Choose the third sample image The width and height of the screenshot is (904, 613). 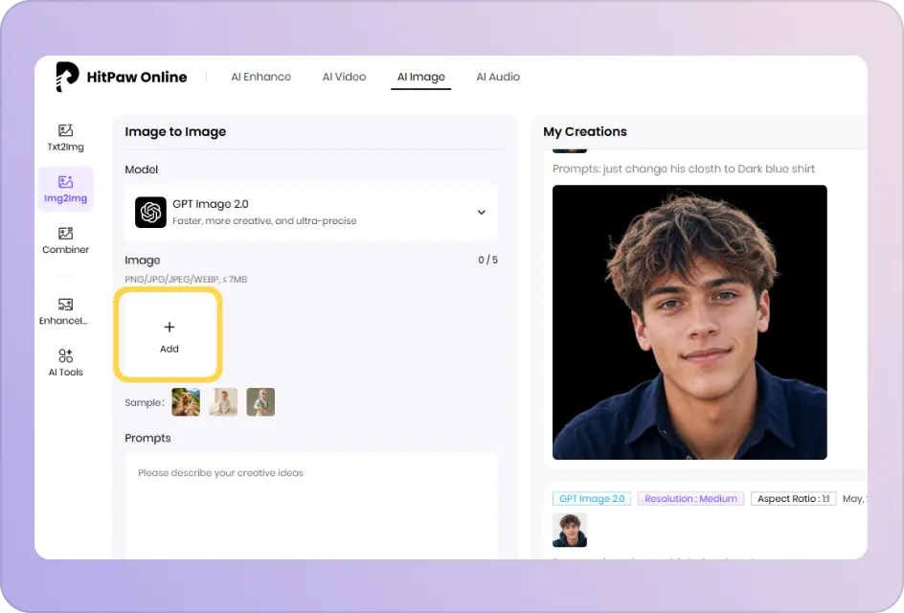(x=260, y=402)
